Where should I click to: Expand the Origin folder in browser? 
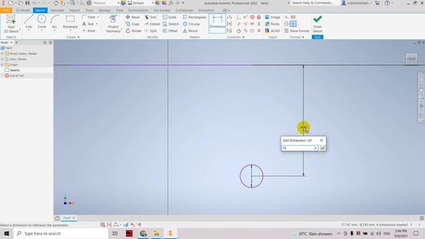2,65
